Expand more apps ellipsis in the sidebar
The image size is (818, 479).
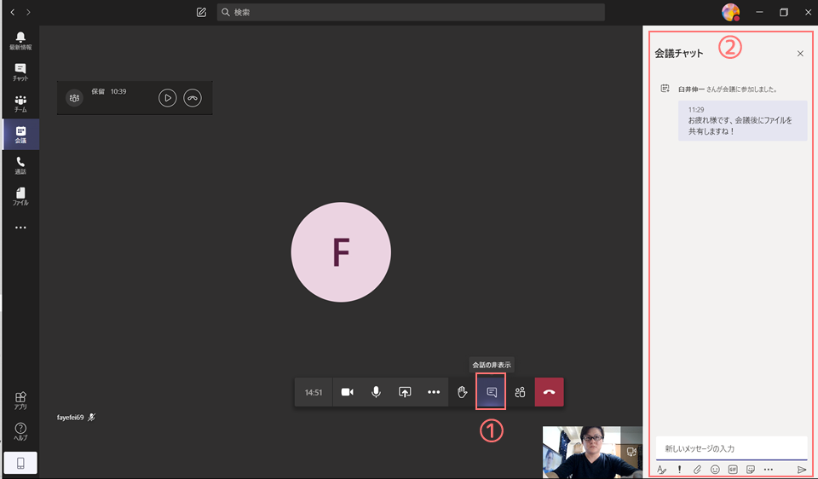coord(20,228)
